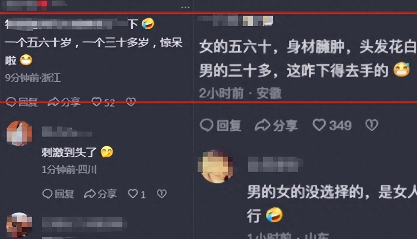
Task: Dislike the 刺激到头了 comment
Action: 162,194
